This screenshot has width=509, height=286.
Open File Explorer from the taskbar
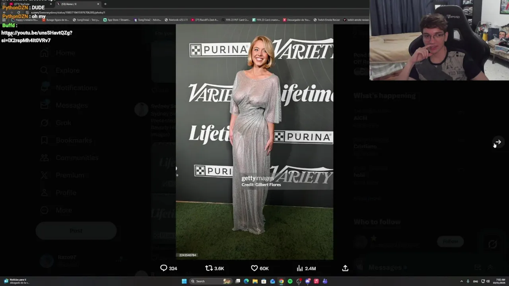click(255, 281)
